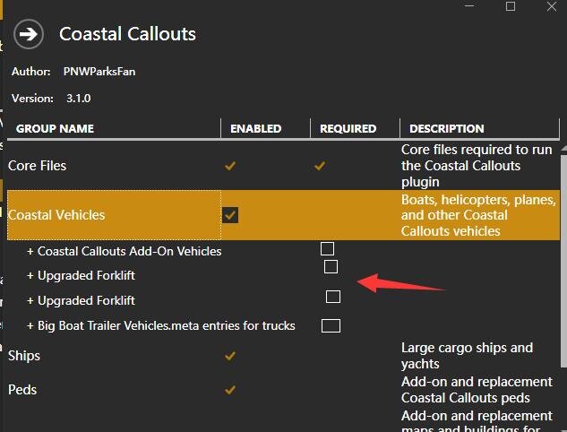This screenshot has width=567, height=432.
Task: Check the Coastal Callouts Add-On Vehicles box
Action: [328, 248]
